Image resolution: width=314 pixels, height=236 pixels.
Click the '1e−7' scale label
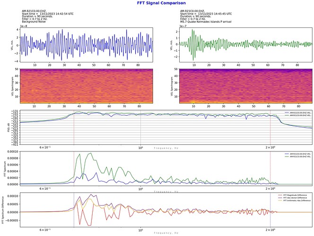click(x=183, y=26)
